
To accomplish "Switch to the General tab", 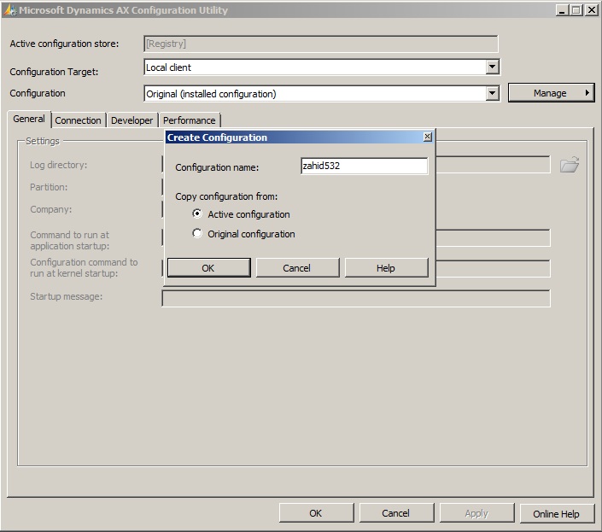I will (x=29, y=119).
